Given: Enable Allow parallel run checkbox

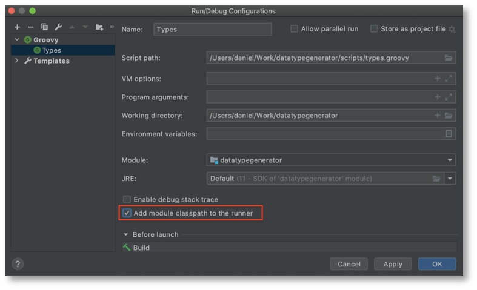Looking at the screenshot, I should click(294, 29).
